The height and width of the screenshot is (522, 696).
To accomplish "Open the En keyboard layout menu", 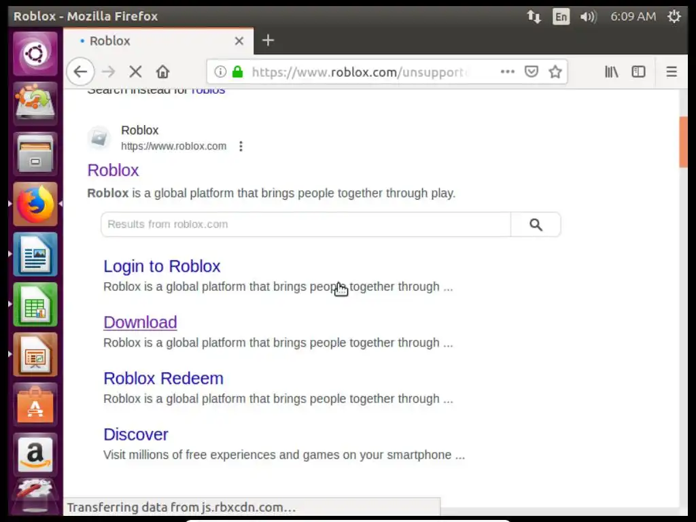I will [x=561, y=16].
